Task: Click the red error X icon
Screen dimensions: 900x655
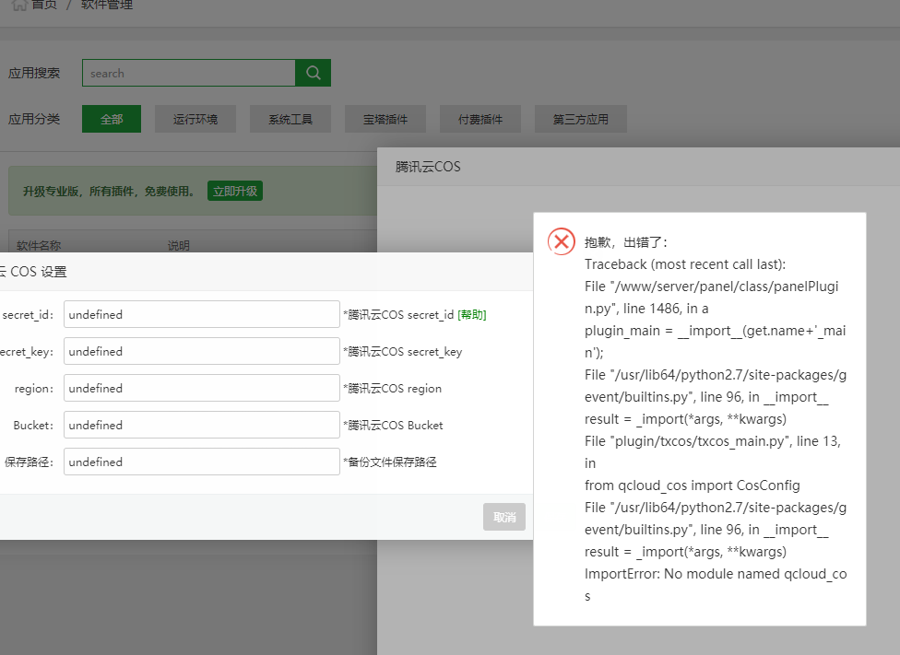Action: pyautogui.click(x=562, y=241)
